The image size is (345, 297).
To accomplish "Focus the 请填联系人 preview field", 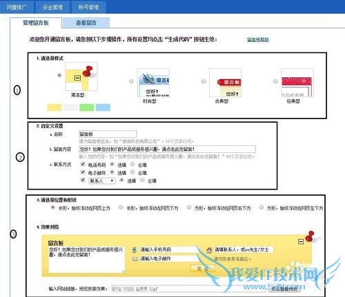I will click(x=244, y=249).
